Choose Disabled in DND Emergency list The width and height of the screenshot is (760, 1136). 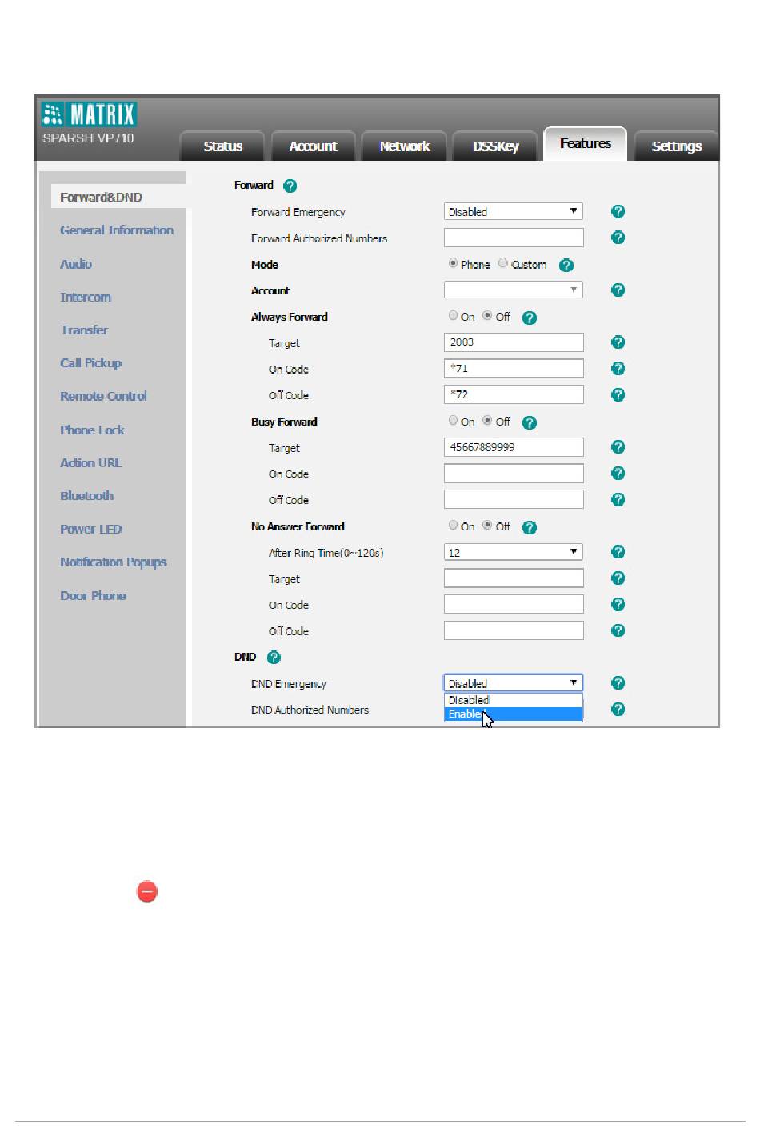[514, 700]
